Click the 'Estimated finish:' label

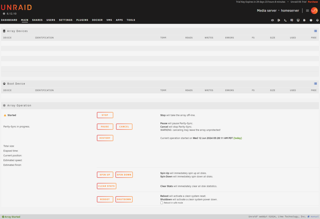(12, 165)
